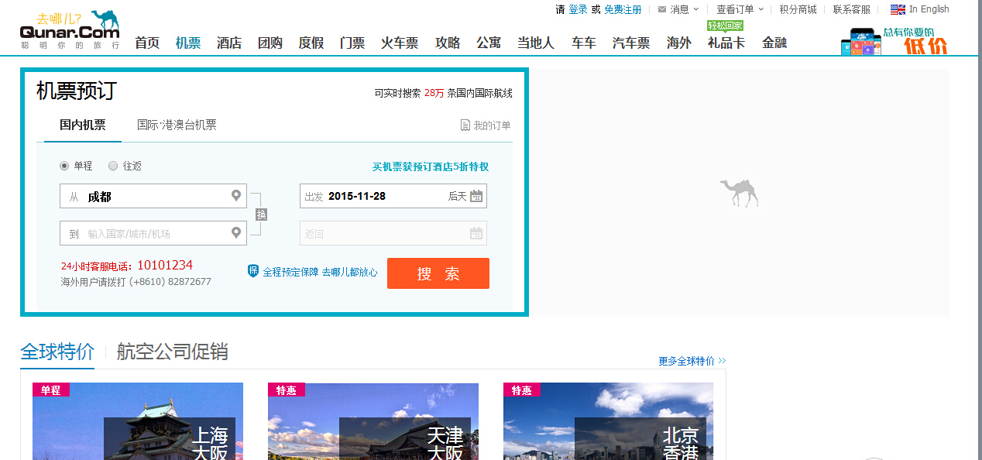Screen dimensions: 982x460
Task: Click the UK flag English icon
Action: 898,10
